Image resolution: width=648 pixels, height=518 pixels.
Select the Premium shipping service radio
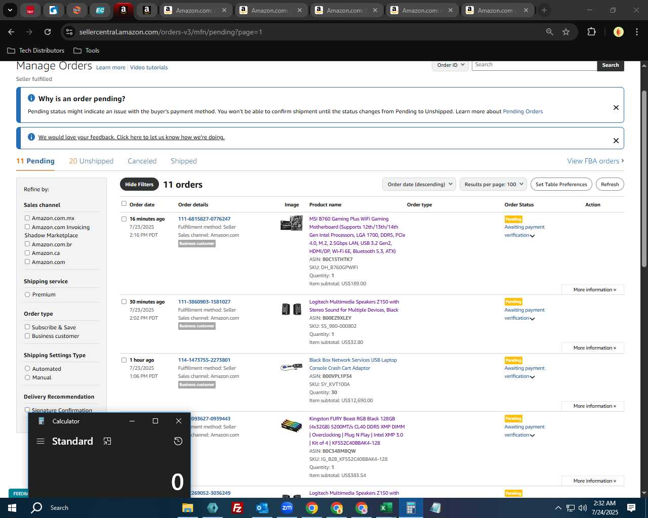coord(27,294)
